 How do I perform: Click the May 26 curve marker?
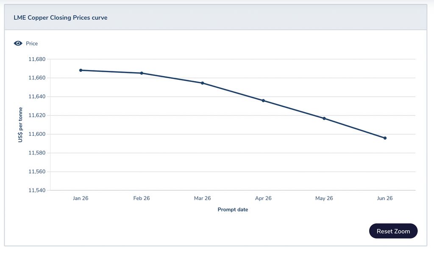[x=324, y=118]
